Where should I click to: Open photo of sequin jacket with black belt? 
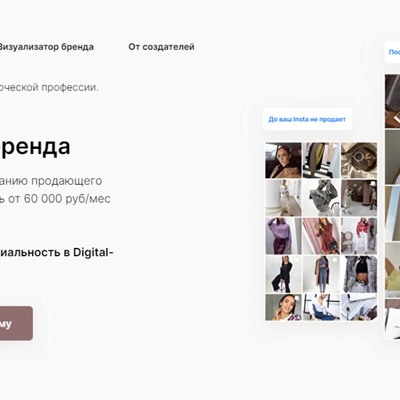359,274
